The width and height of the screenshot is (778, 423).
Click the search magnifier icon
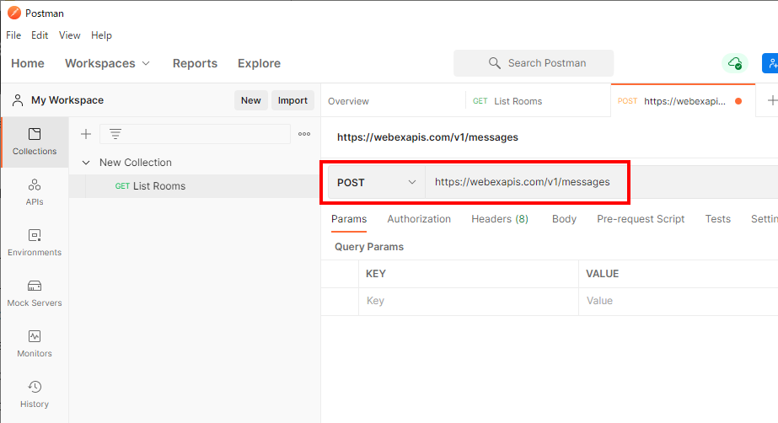(x=494, y=63)
